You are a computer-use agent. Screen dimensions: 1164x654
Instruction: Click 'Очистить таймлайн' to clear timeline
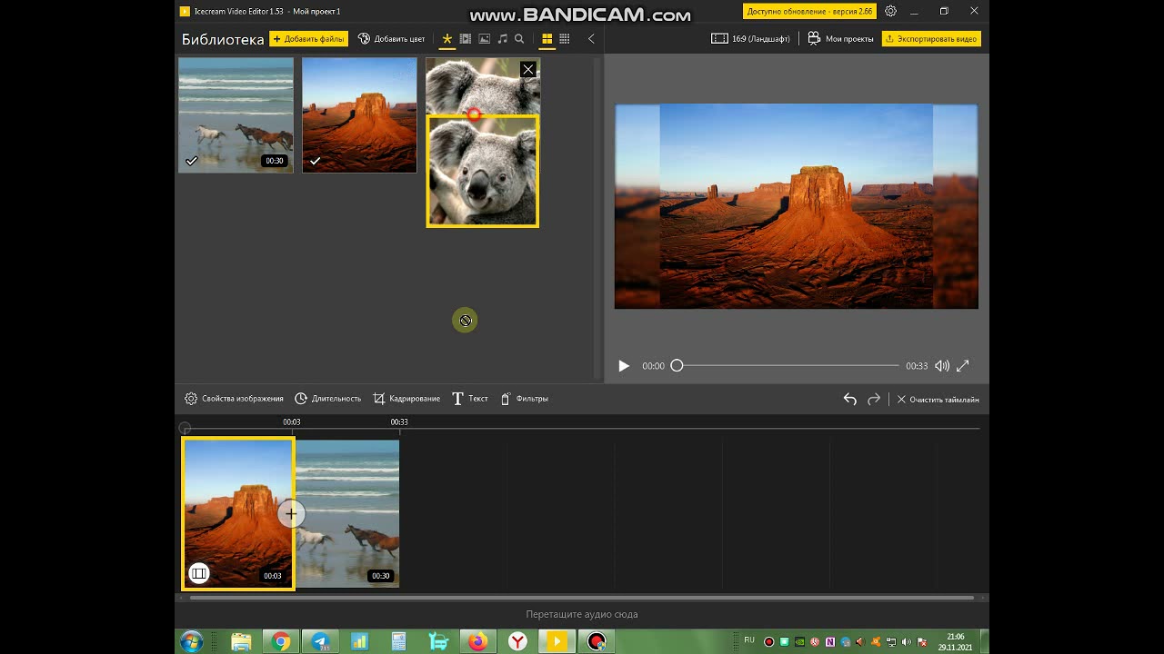click(938, 400)
